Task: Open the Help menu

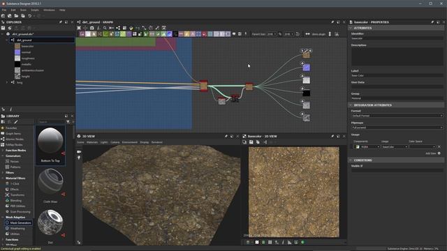Action: click(62, 10)
